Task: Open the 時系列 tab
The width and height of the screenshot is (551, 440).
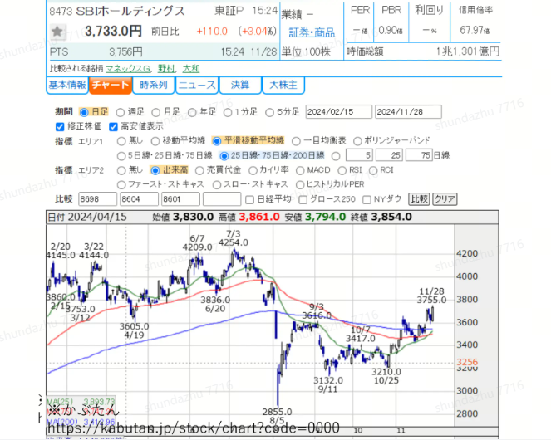Action: (x=154, y=86)
